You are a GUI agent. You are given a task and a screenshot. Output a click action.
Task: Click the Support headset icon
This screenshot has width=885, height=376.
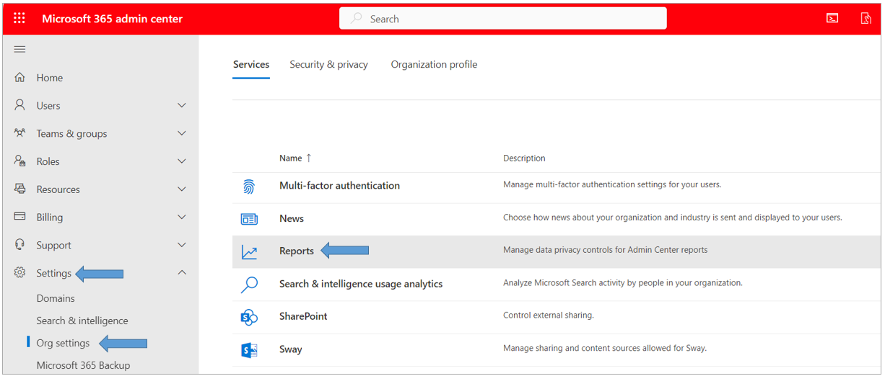click(20, 245)
